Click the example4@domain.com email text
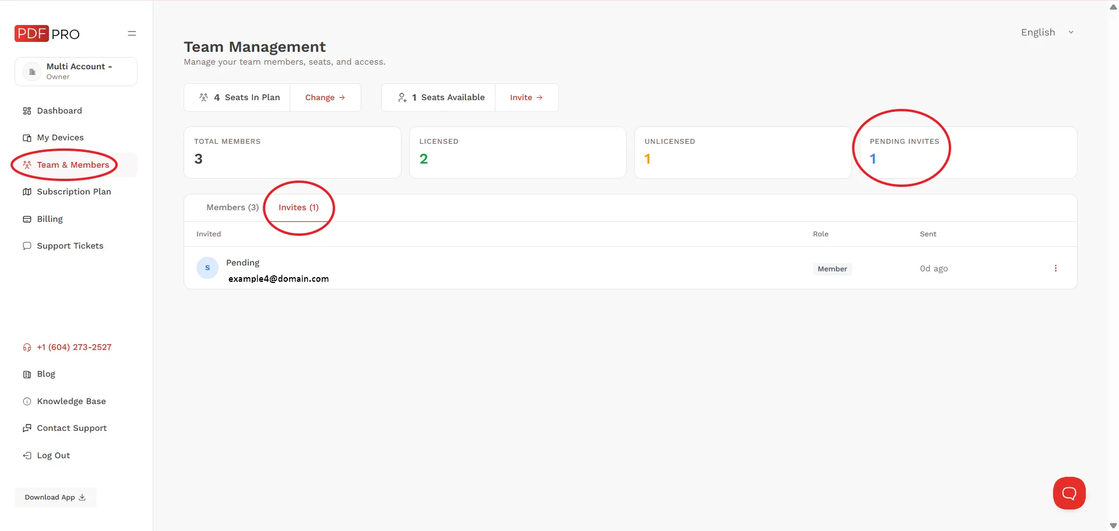Viewport: 1119px width, 531px height. pos(279,279)
